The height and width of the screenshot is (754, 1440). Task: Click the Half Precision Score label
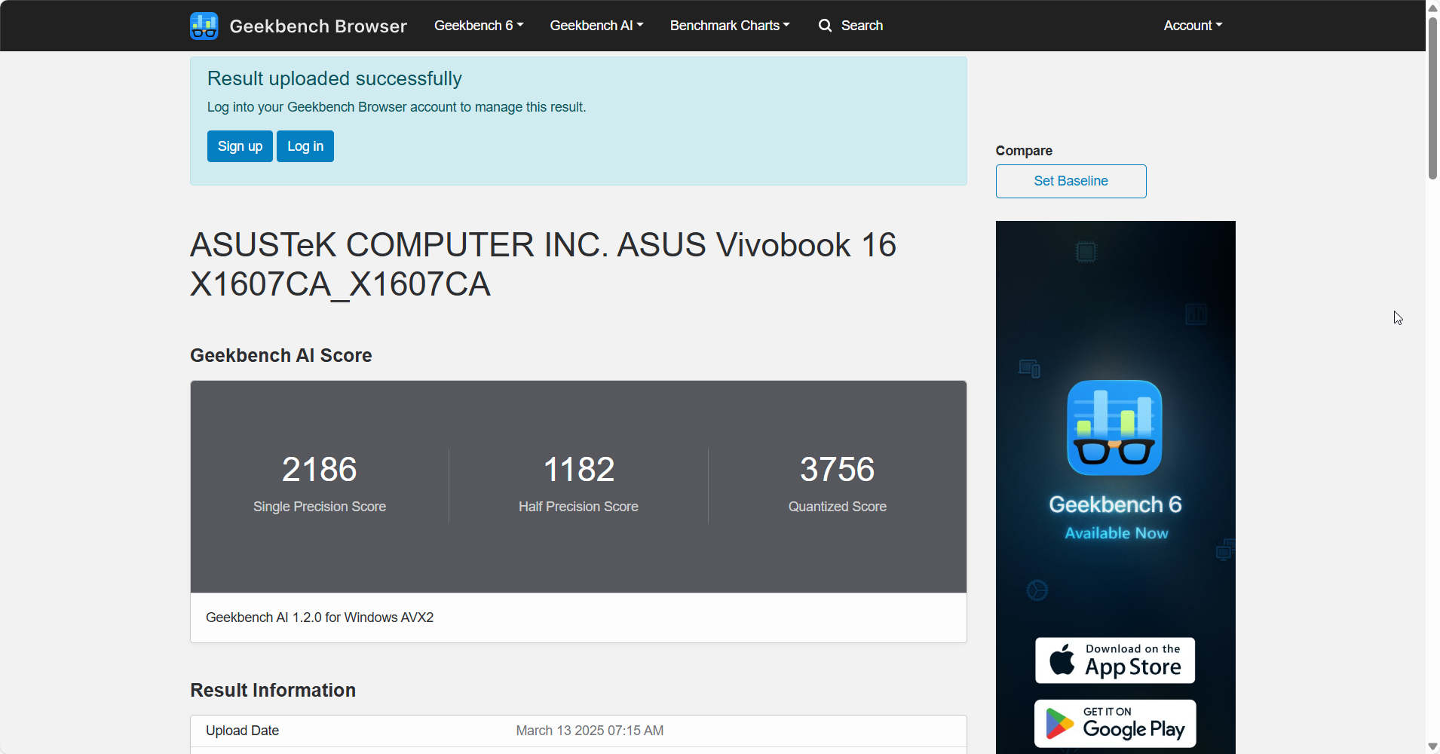point(578,507)
